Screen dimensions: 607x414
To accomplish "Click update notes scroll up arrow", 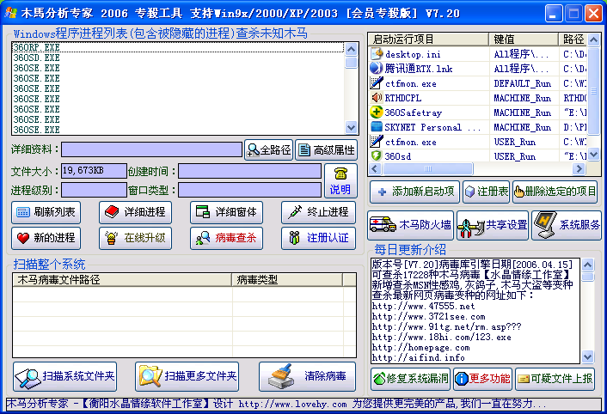I will point(587,265).
